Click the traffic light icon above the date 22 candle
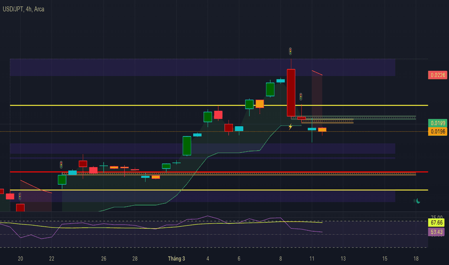Viewport: 449px width, 265px height. (61, 164)
